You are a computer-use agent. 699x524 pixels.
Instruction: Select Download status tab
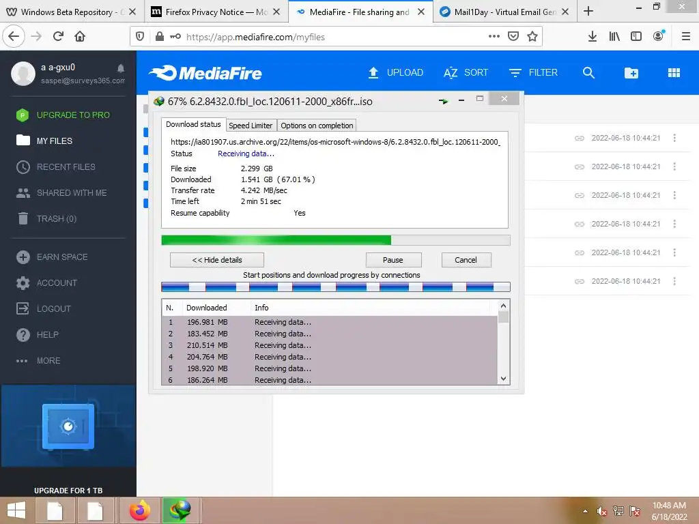[193, 124]
